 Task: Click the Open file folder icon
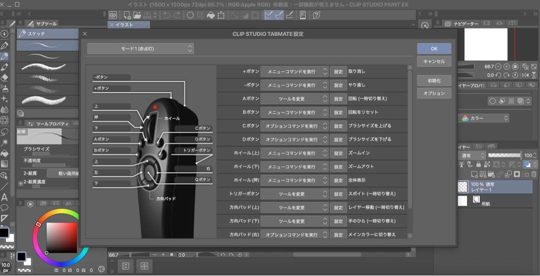(x=137, y=15)
